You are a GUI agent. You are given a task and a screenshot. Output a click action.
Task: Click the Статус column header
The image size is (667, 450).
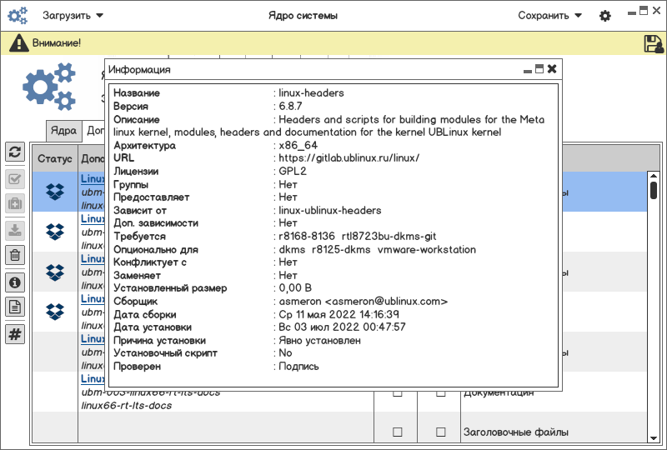(55, 158)
